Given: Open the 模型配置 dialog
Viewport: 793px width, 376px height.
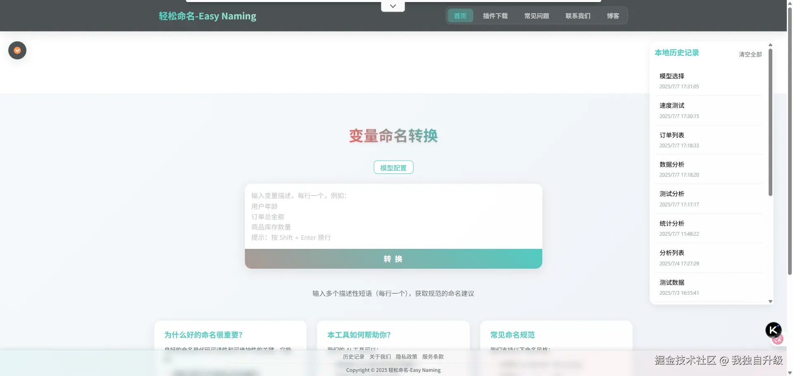Looking at the screenshot, I should [x=393, y=167].
